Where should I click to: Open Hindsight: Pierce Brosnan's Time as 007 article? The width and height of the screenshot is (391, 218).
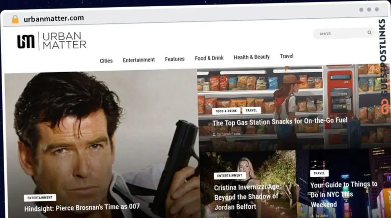pyautogui.click(x=82, y=207)
